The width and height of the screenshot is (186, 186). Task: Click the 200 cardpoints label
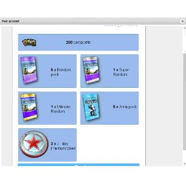[78, 42]
